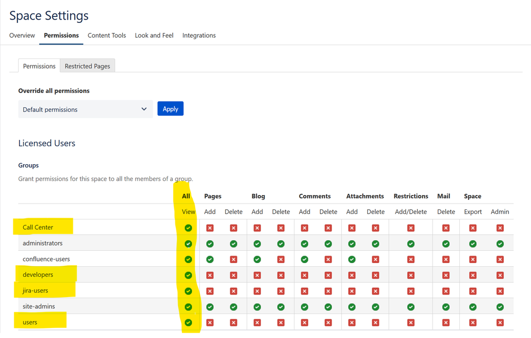Image resolution: width=531 pixels, height=338 pixels.
Task: Click the jira-users group name
Action: point(35,291)
